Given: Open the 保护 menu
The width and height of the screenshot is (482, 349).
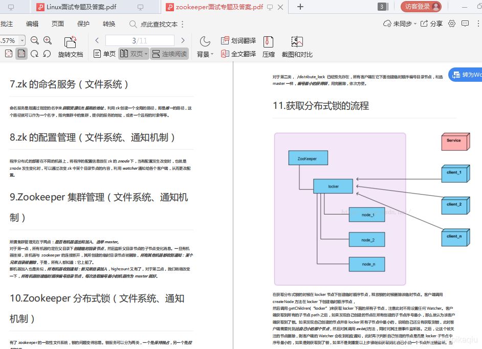Looking at the screenshot, I should (x=83, y=24).
